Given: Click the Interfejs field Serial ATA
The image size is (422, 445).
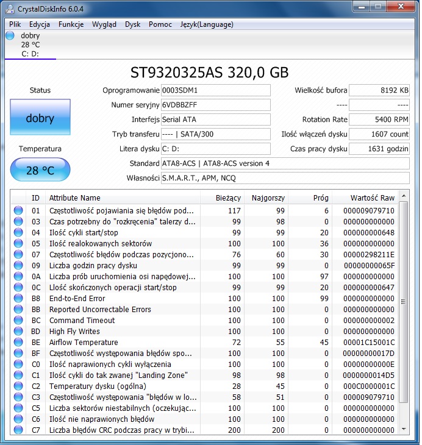Looking at the screenshot, I should click(x=215, y=119).
